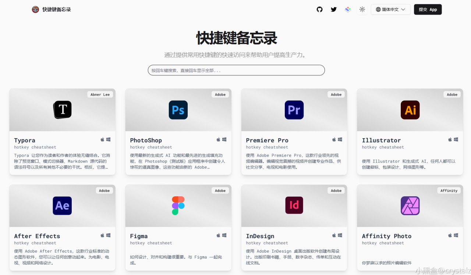Click the description starting '使用 Adobe Premiere Pro'
This screenshot has width=471, height=275.
tap(294, 161)
